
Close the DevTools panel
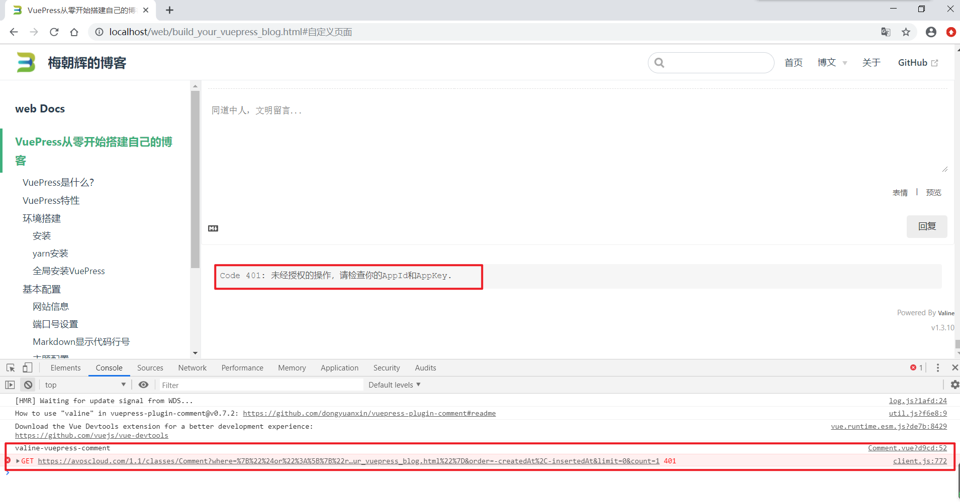(x=955, y=368)
